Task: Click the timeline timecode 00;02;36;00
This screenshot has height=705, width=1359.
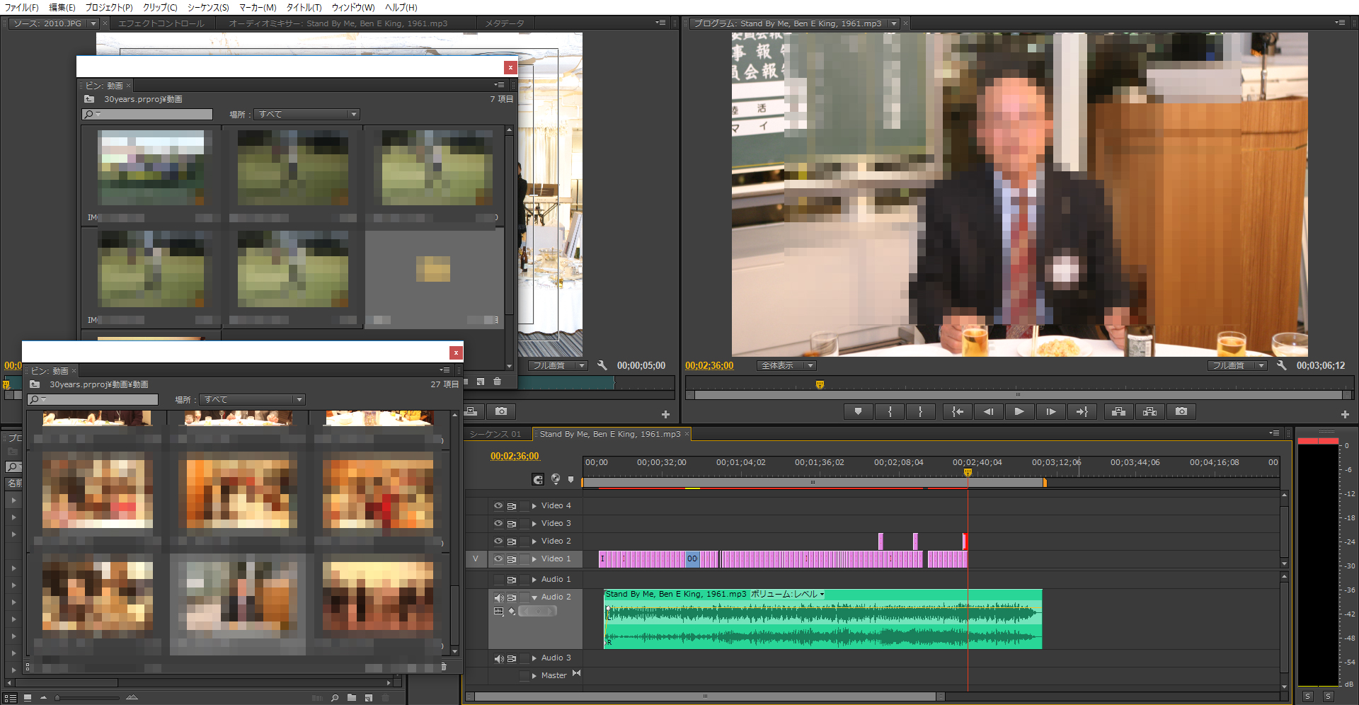Action: (x=515, y=456)
